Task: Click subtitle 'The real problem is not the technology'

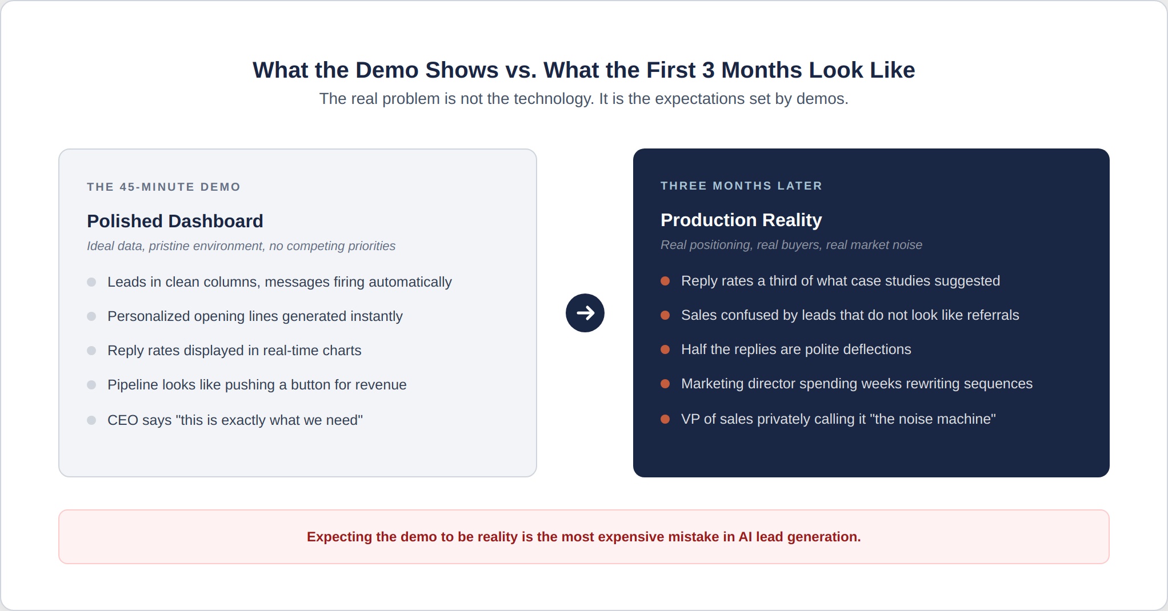Action: 457,99
